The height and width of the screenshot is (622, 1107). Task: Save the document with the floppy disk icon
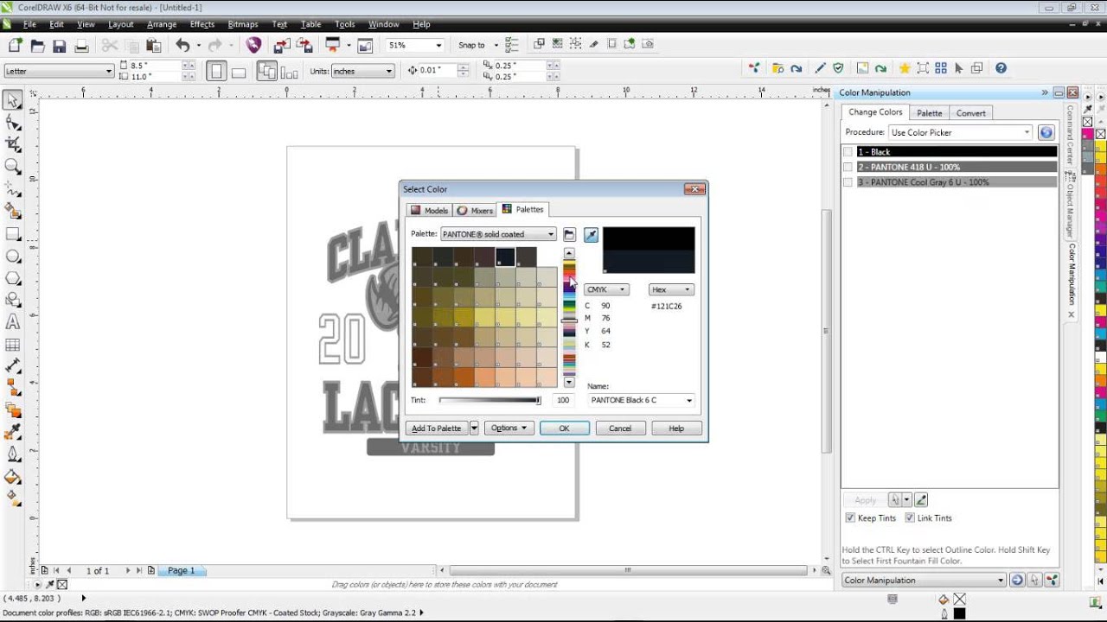(x=59, y=45)
